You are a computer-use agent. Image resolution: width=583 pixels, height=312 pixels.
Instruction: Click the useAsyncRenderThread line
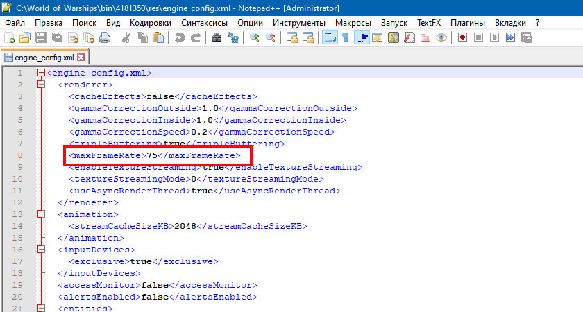tap(205, 191)
